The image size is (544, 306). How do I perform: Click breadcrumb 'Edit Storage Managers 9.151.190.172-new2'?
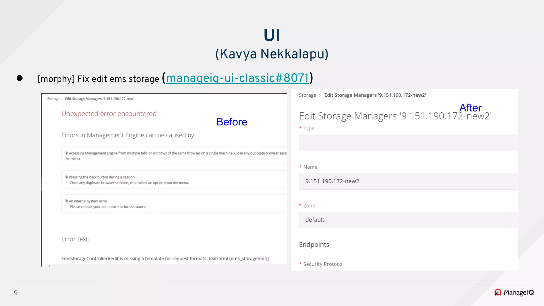coord(375,95)
